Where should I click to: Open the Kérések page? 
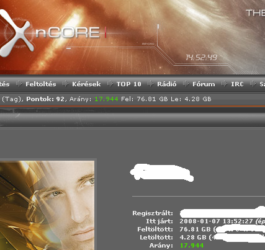[x=86, y=84]
